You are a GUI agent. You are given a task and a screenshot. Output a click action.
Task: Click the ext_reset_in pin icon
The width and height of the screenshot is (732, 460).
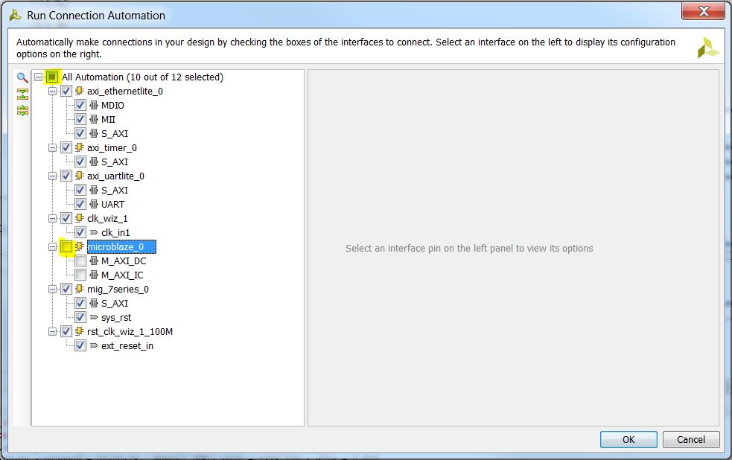click(x=94, y=345)
